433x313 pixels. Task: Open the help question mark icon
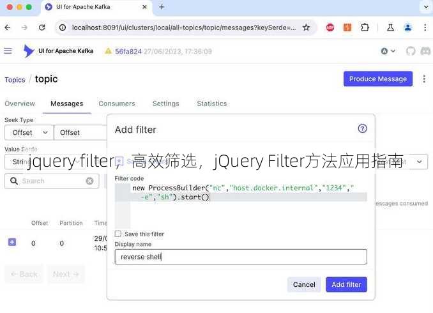click(362, 128)
